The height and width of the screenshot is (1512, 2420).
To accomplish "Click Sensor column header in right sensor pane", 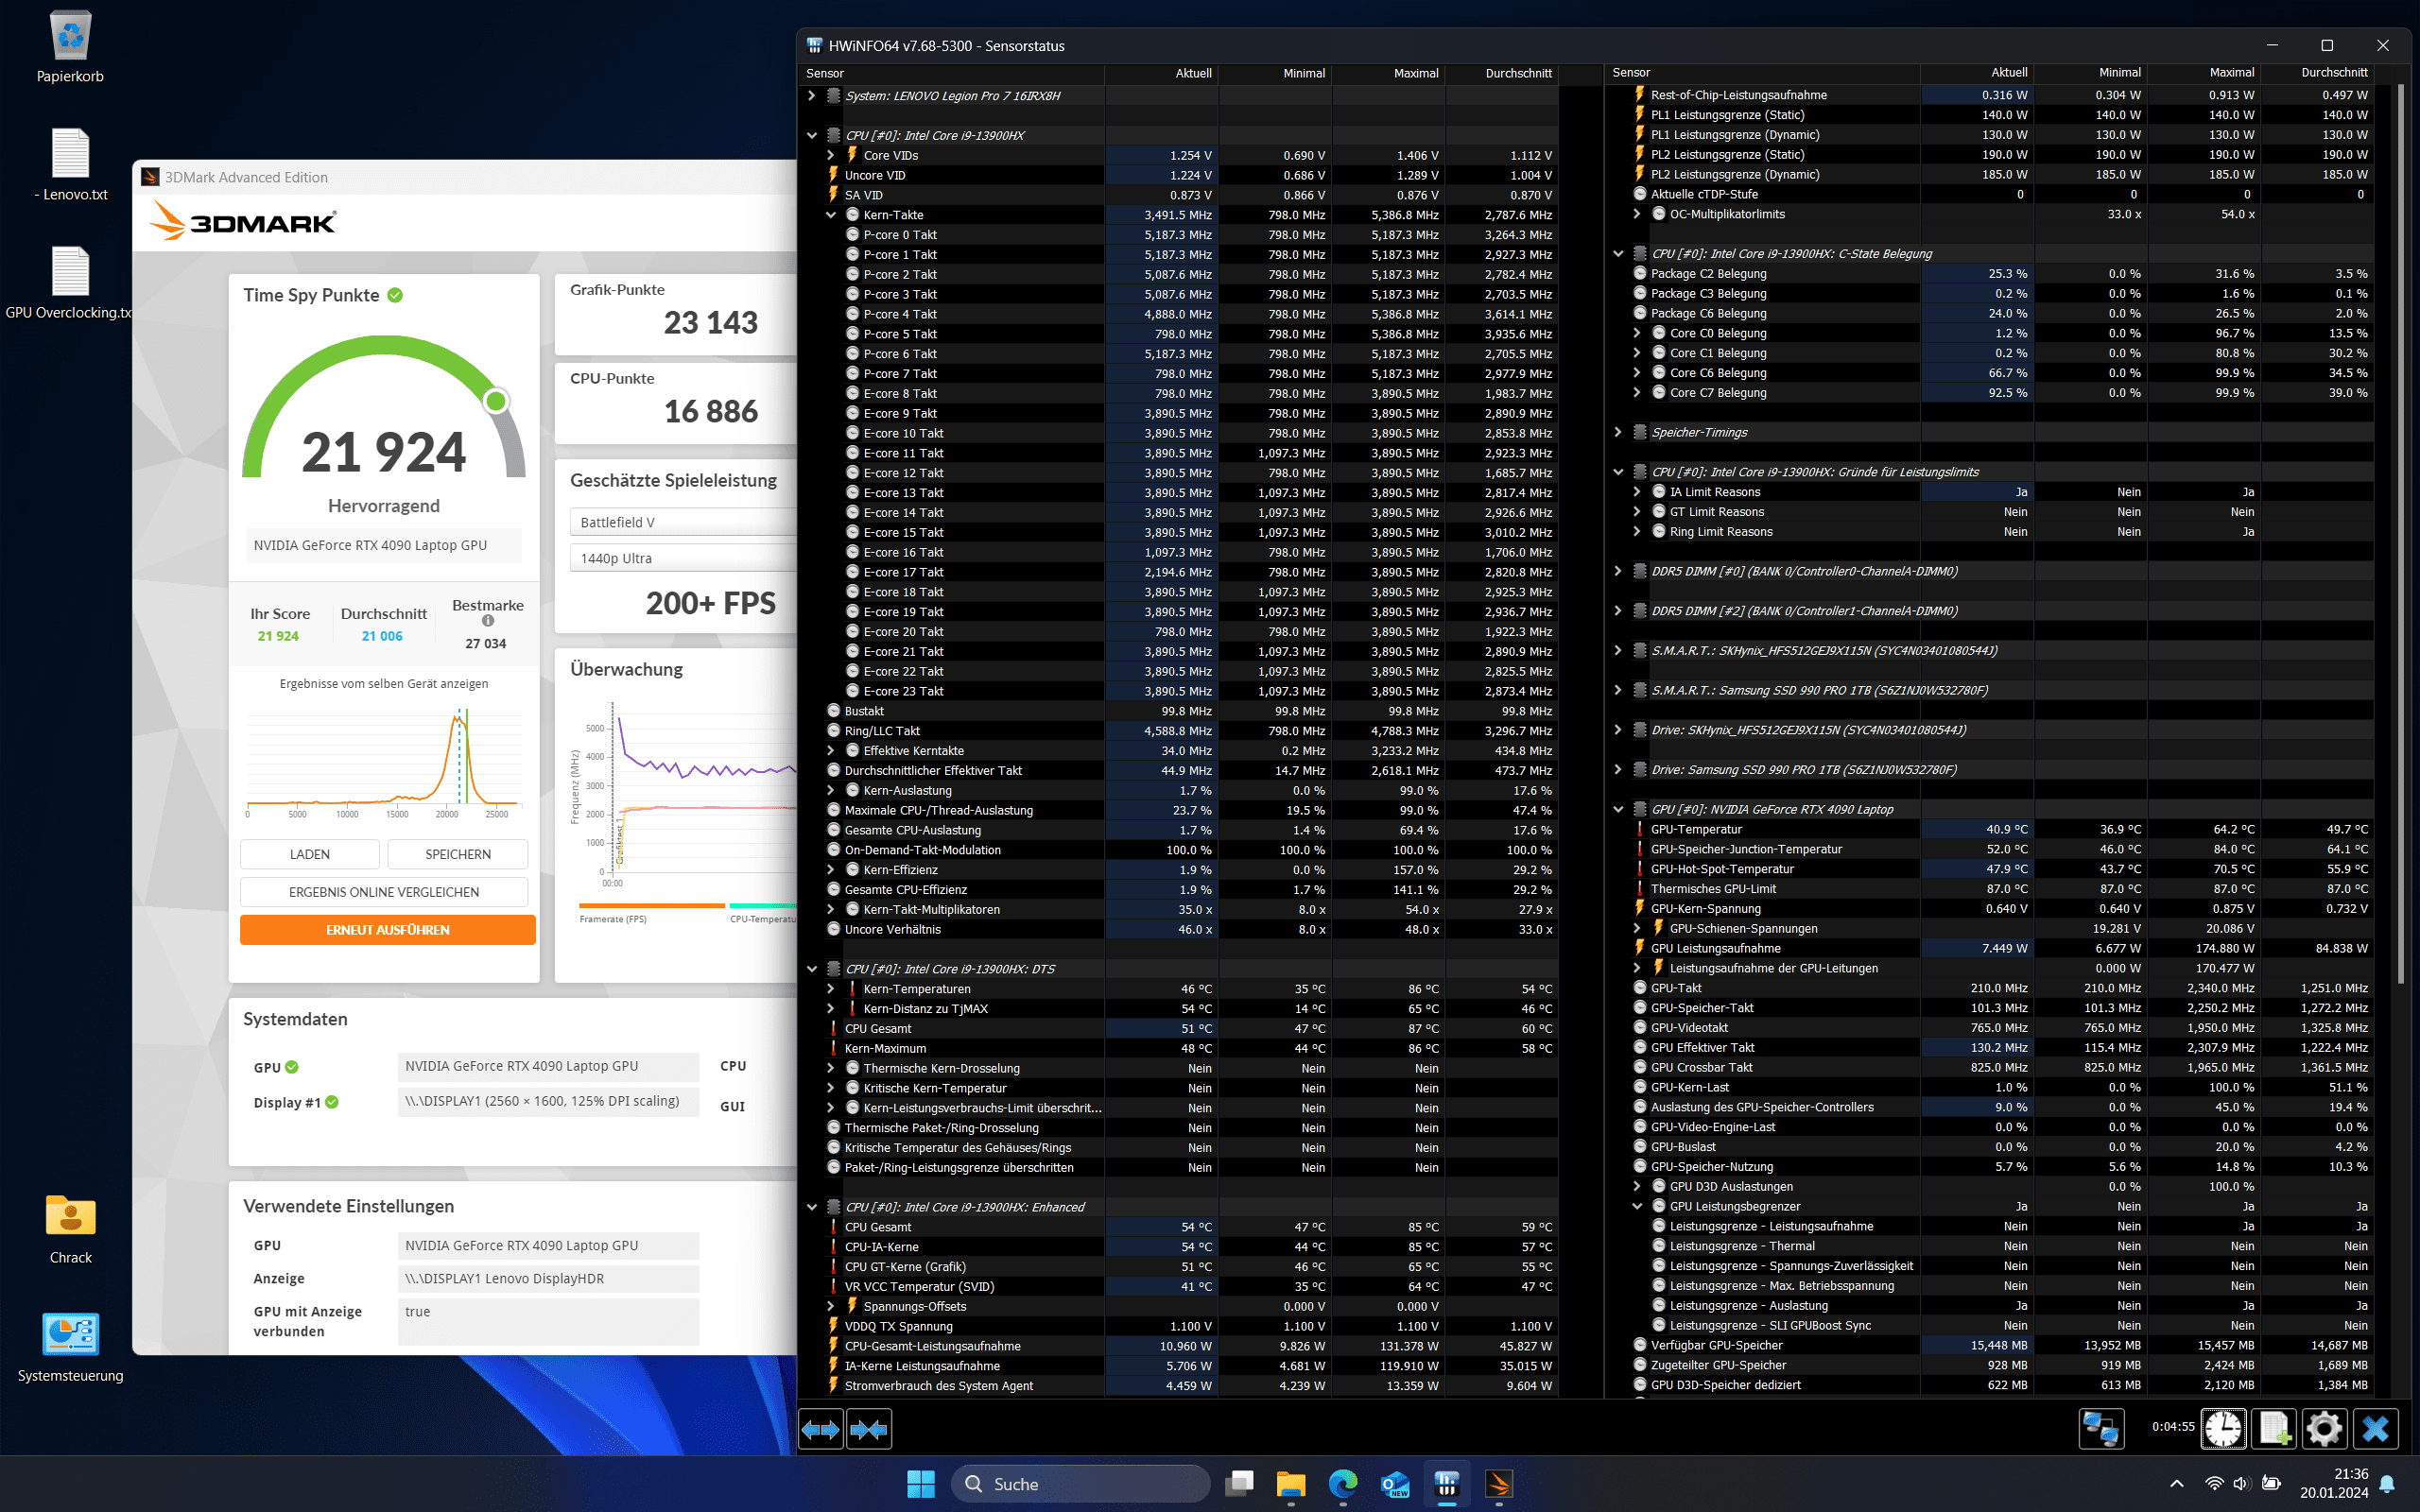I will 1762,73.
